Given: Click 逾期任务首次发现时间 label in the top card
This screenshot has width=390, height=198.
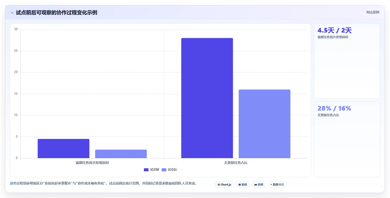Looking at the screenshot, I should [333, 37].
